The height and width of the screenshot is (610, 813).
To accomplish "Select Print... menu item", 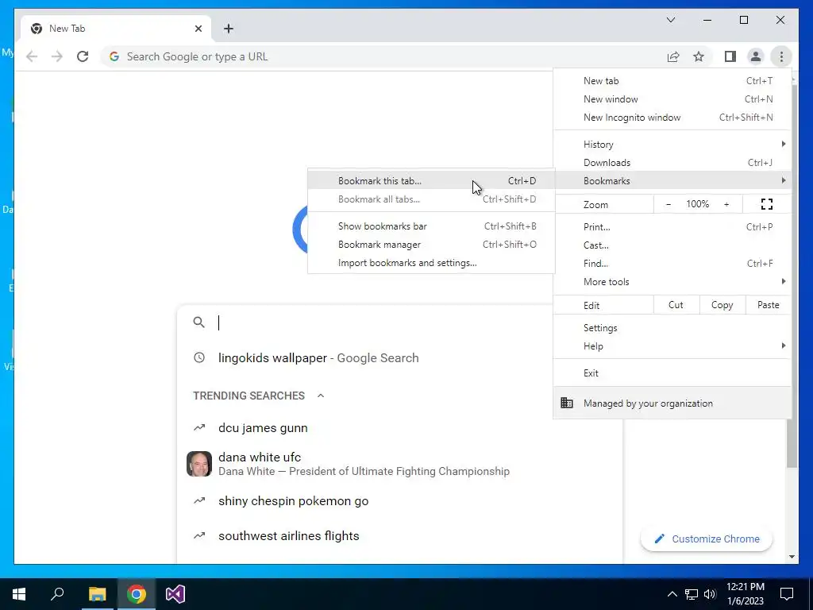I will pos(672,226).
